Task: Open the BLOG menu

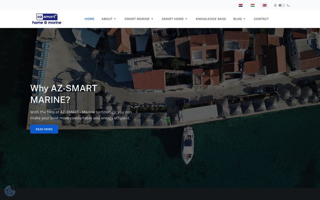Action: click(x=237, y=19)
